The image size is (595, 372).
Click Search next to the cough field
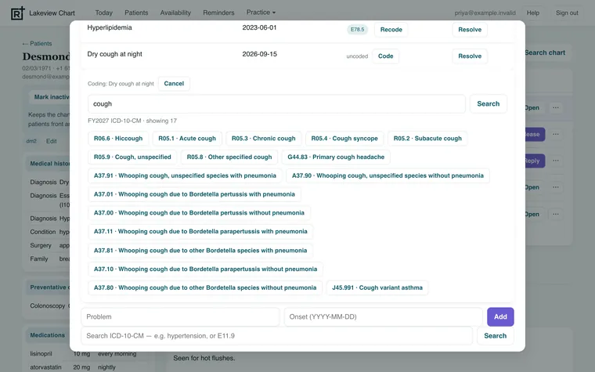click(x=488, y=103)
